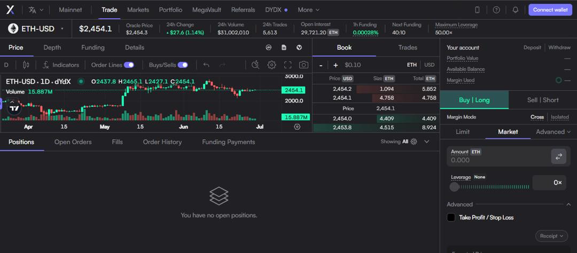Select the Sell | Short button
Image resolution: width=577 pixels, height=253 pixels.
point(542,100)
